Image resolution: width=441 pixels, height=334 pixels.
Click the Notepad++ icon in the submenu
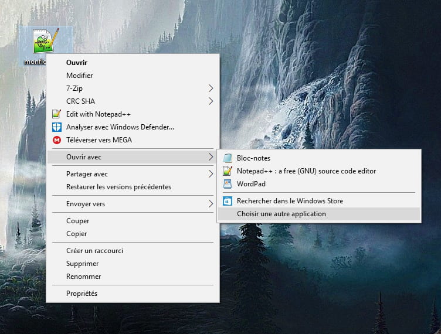tap(228, 171)
